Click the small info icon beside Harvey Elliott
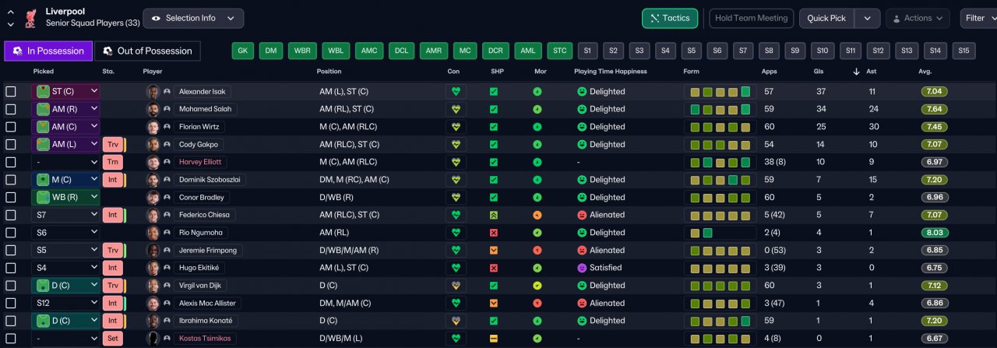 pyautogui.click(x=167, y=162)
